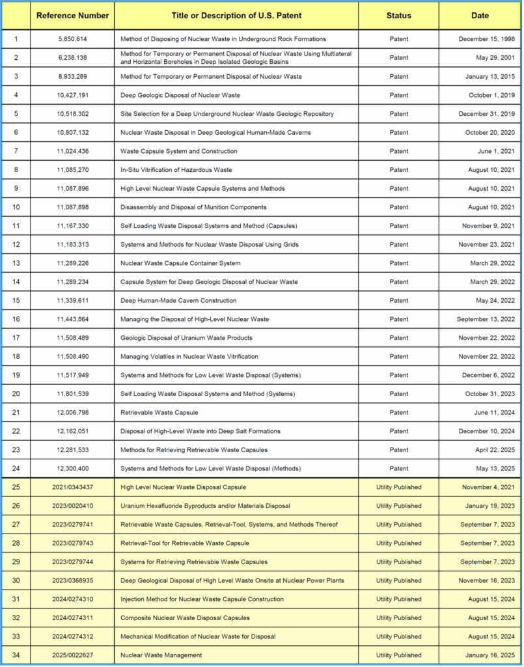Select title "Nuclear Waste Management"
The image size is (524, 667).
pos(161,655)
